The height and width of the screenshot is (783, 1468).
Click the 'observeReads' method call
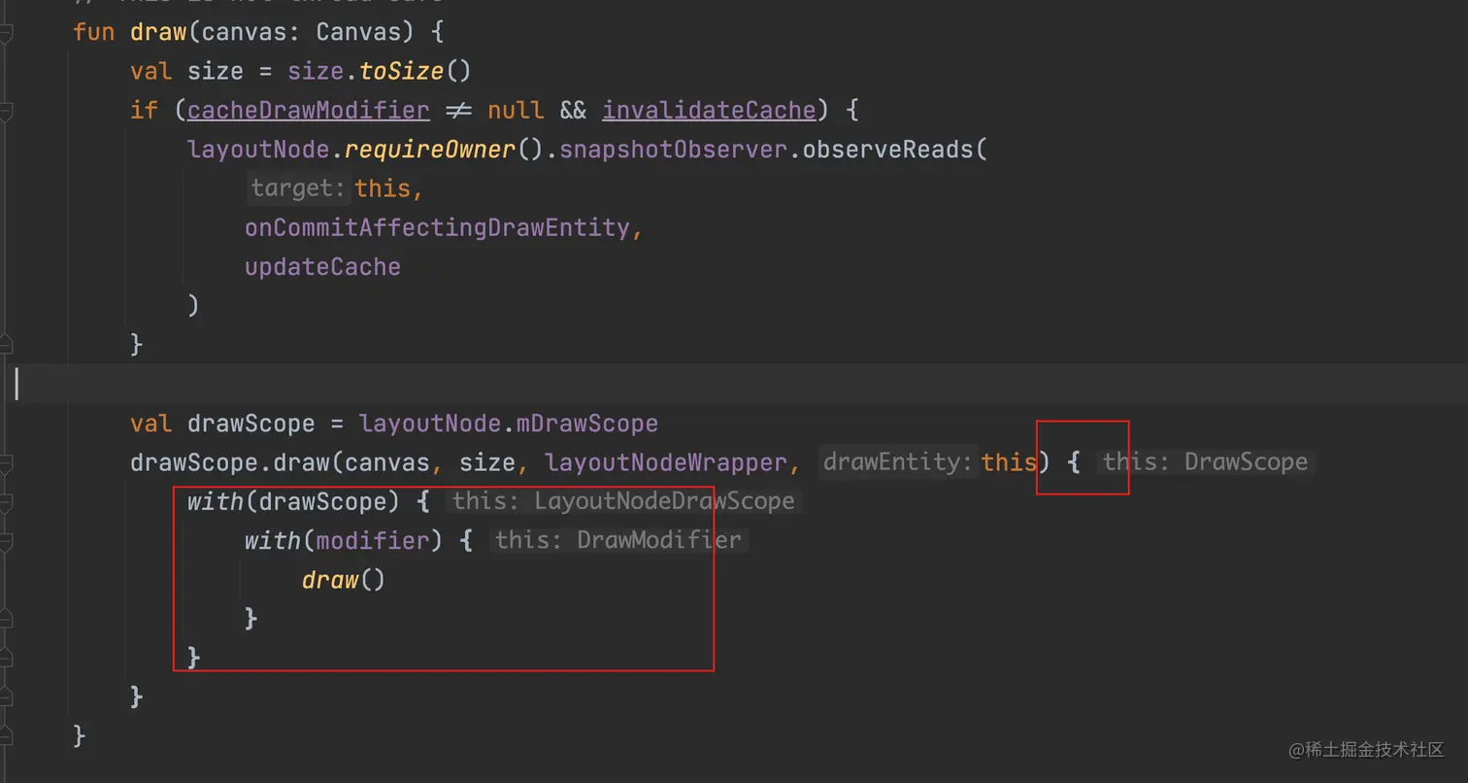coord(887,150)
